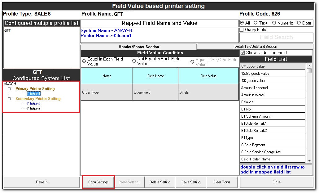Viewport: 319px width, 193px height.
Task: Click the Close button
Action: coord(277,182)
